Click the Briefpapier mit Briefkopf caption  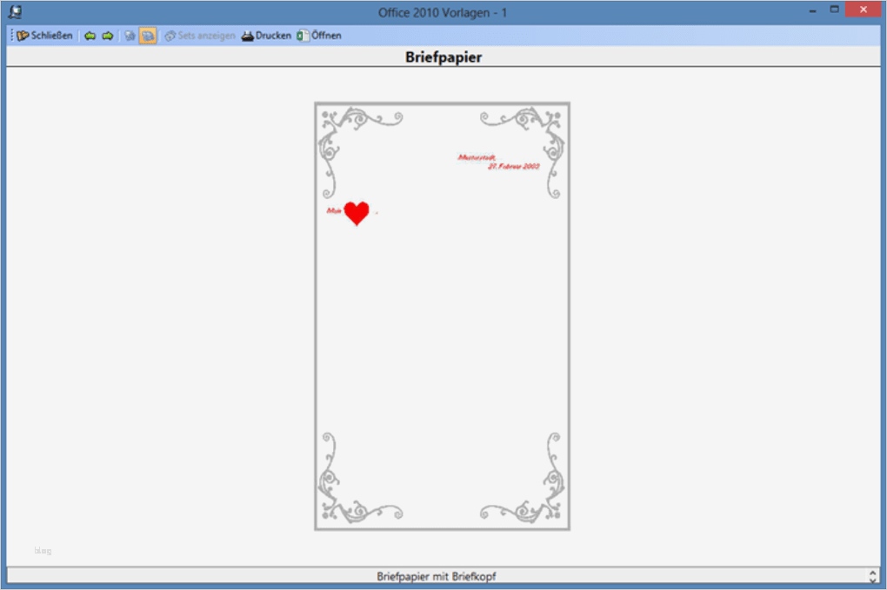click(x=437, y=576)
